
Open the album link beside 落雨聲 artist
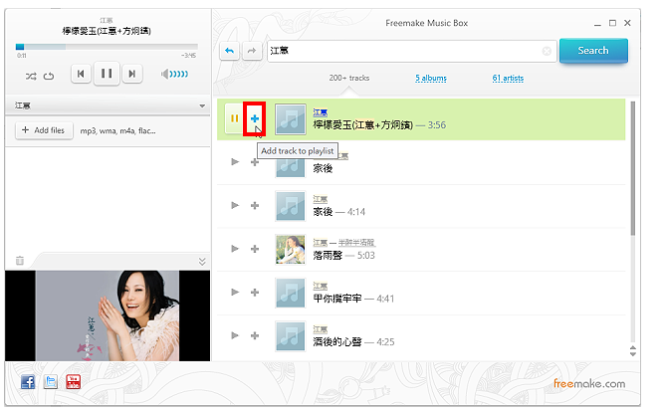(356, 243)
